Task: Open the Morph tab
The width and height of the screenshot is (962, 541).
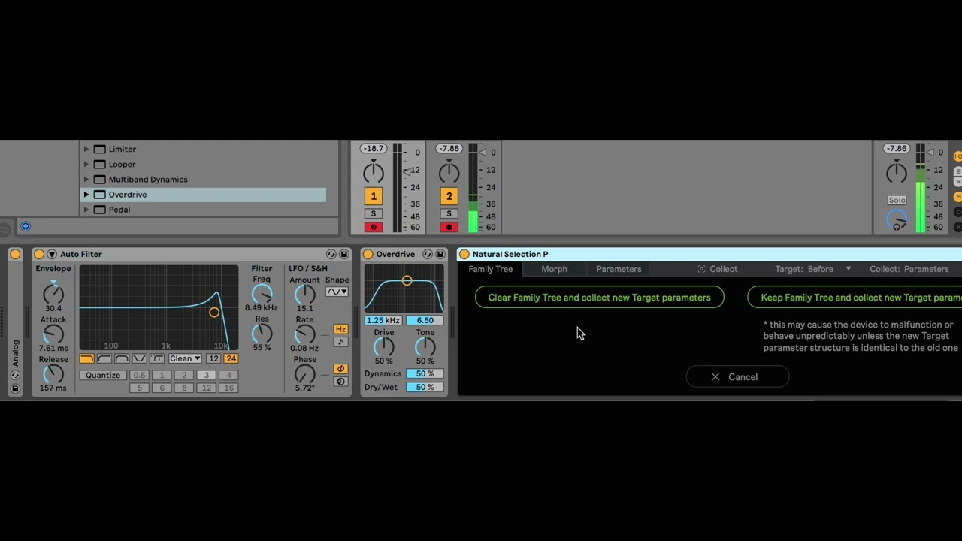Action: coord(555,269)
